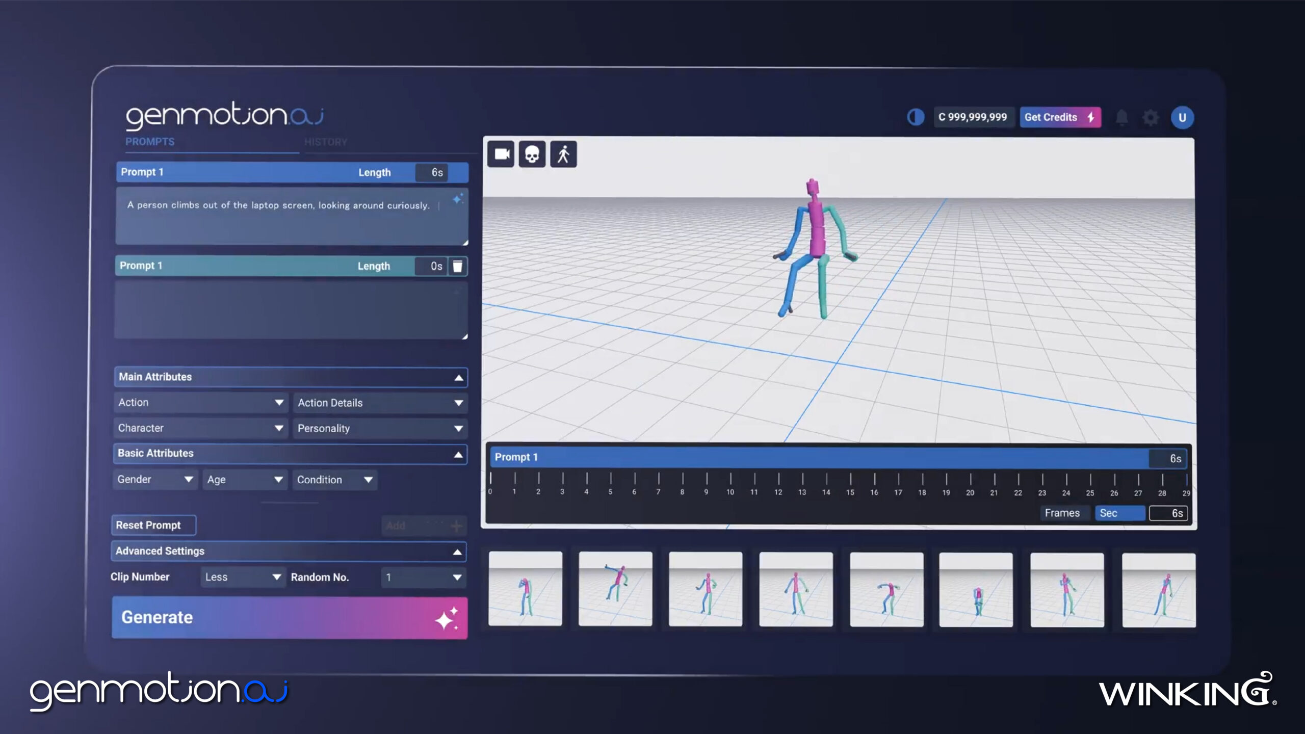Viewport: 1305px width, 734px height.
Task: Click the user avatar U icon
Action: (1182, 118)
